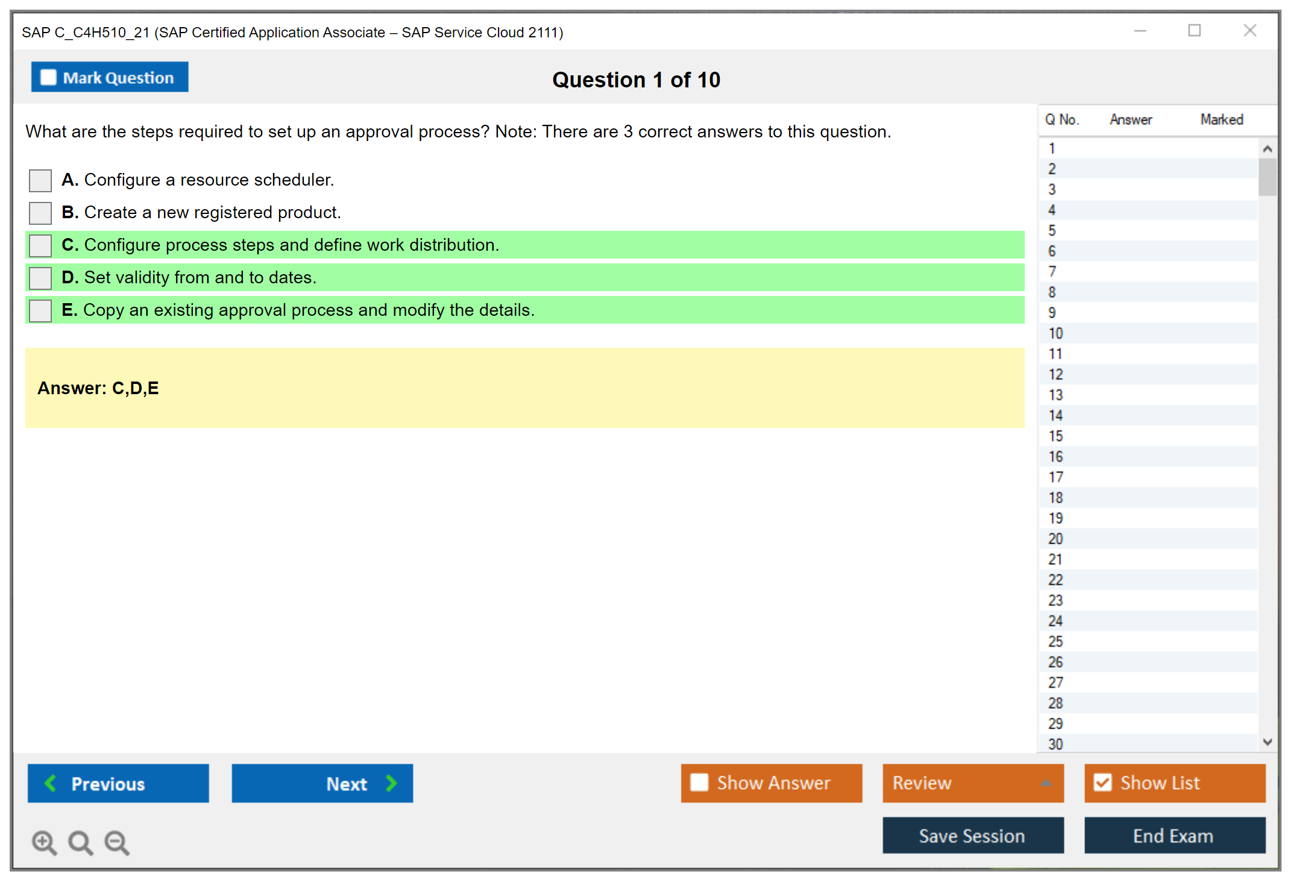Click the zoom out magnifier icon
Screen dimensions: 1296x886
pyautogui.click(x=117, y=842)
